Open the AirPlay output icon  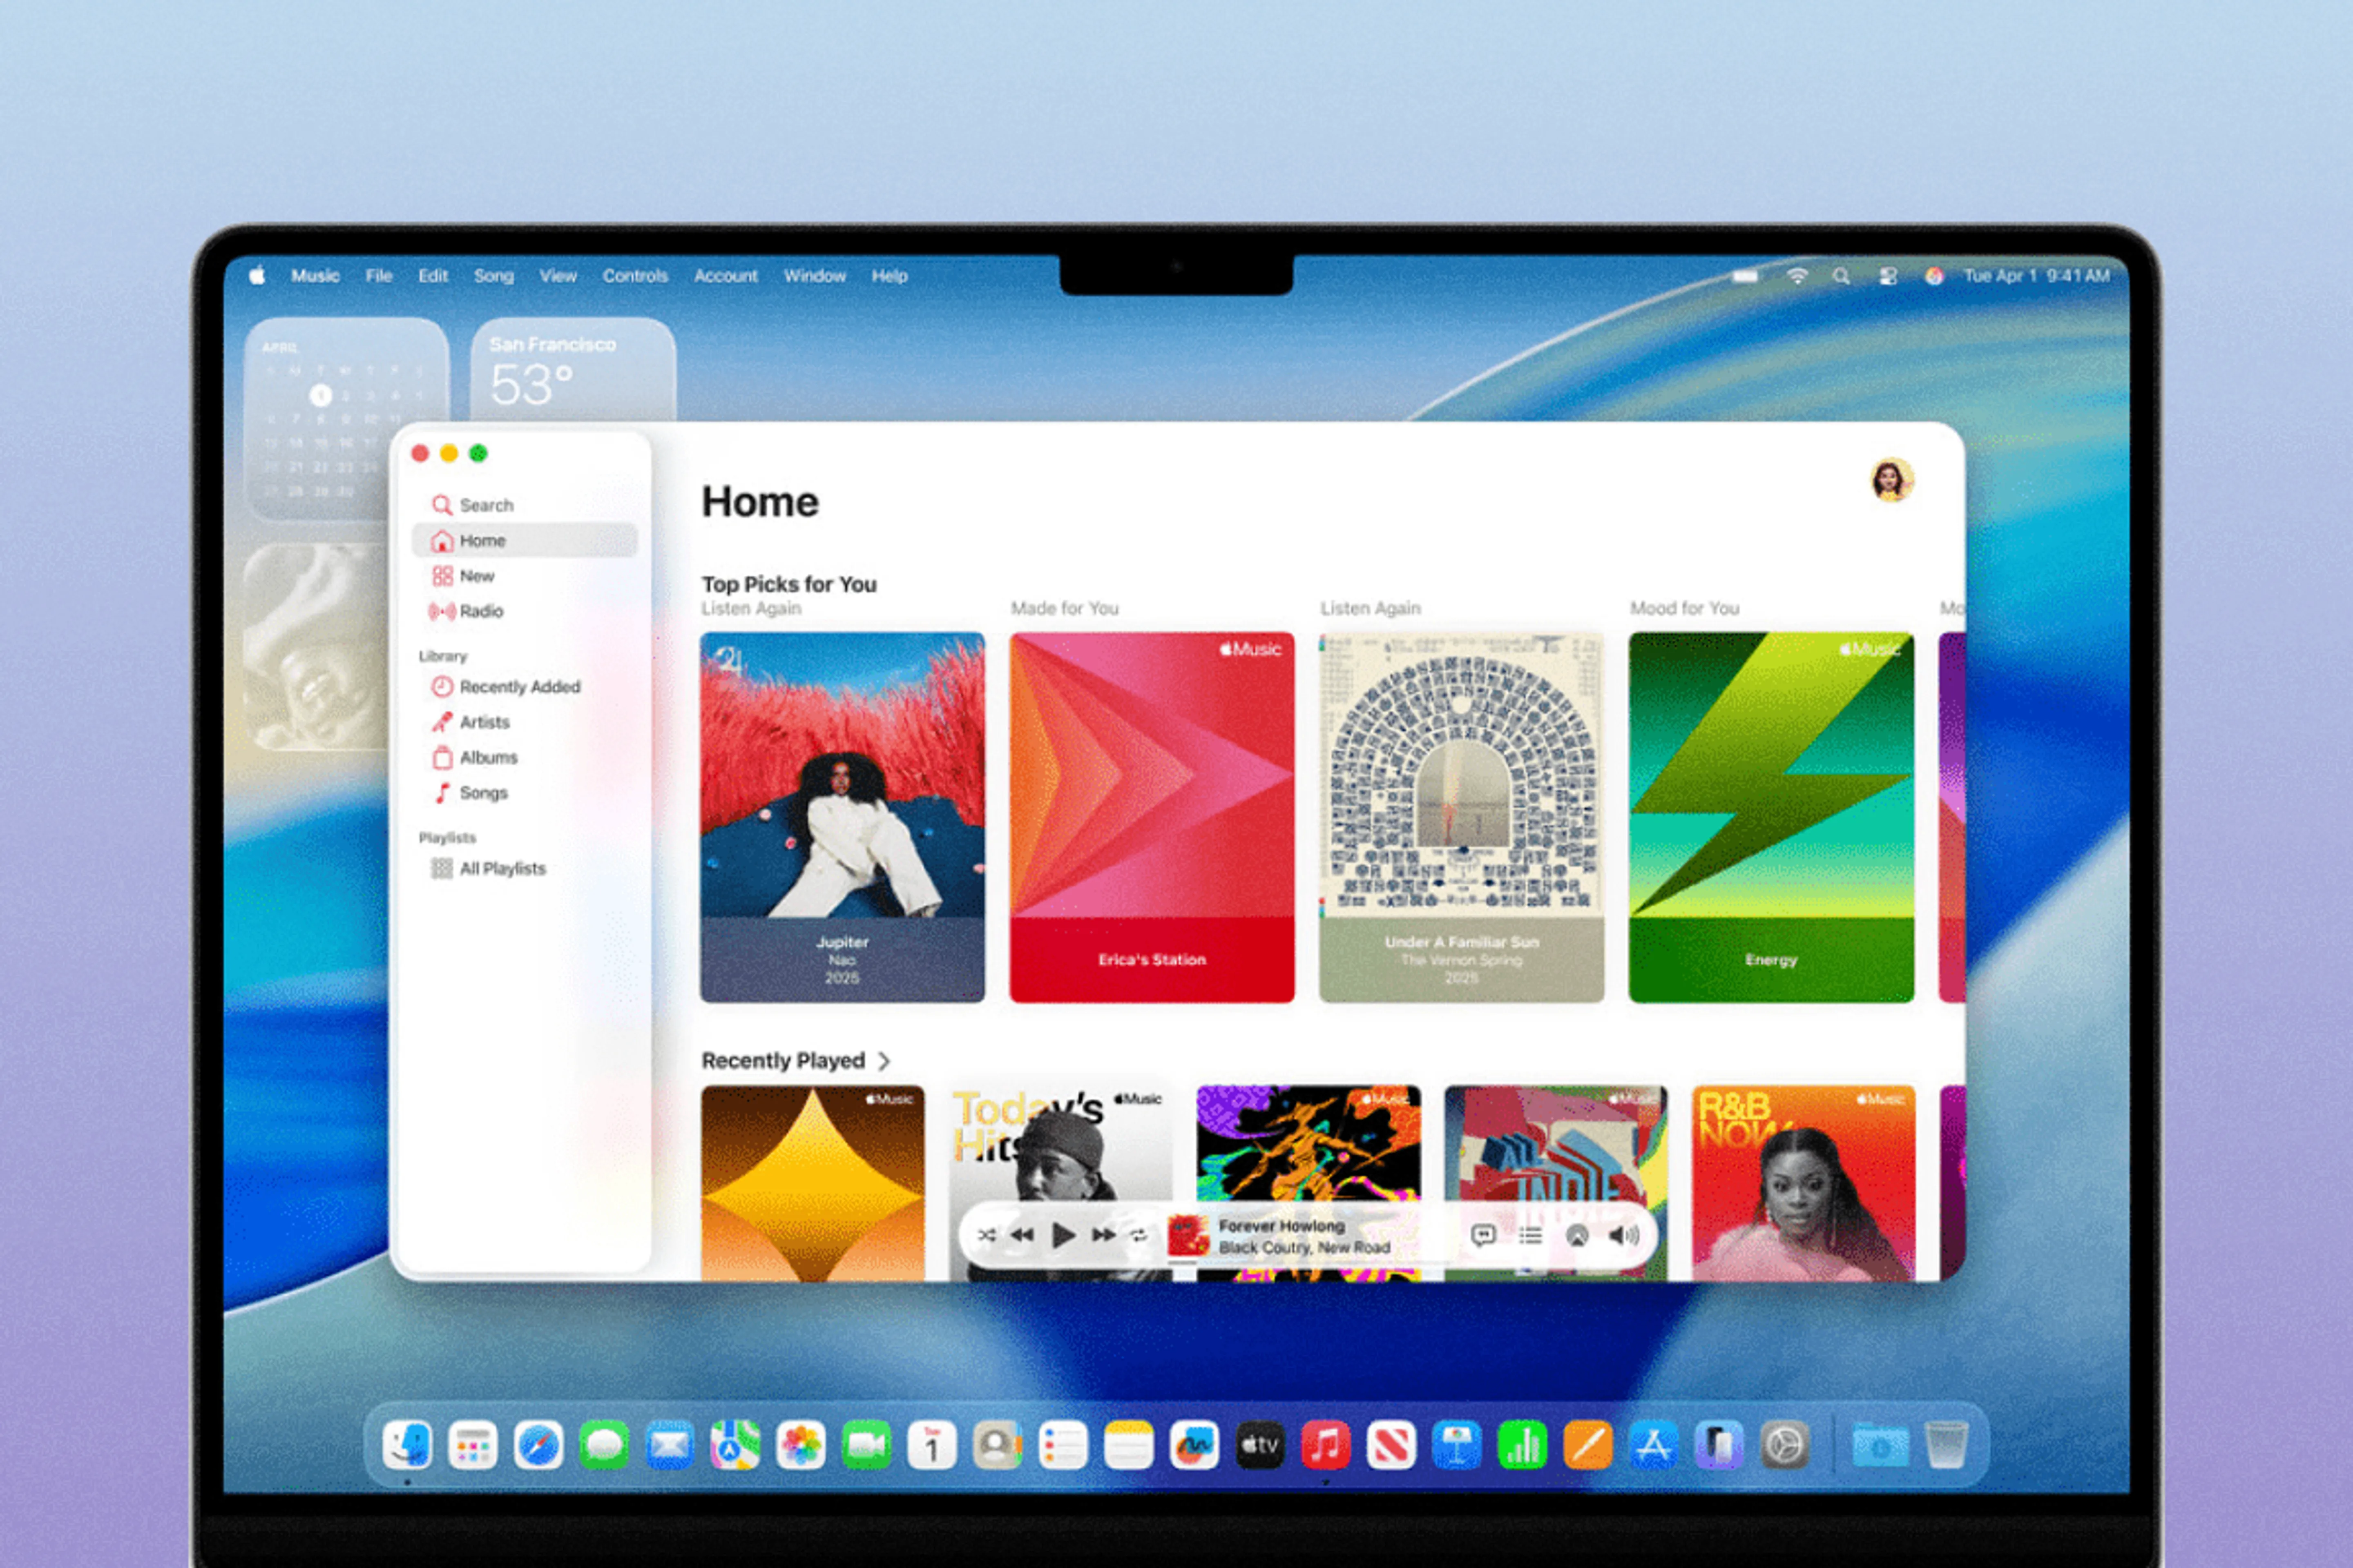1578,1236
